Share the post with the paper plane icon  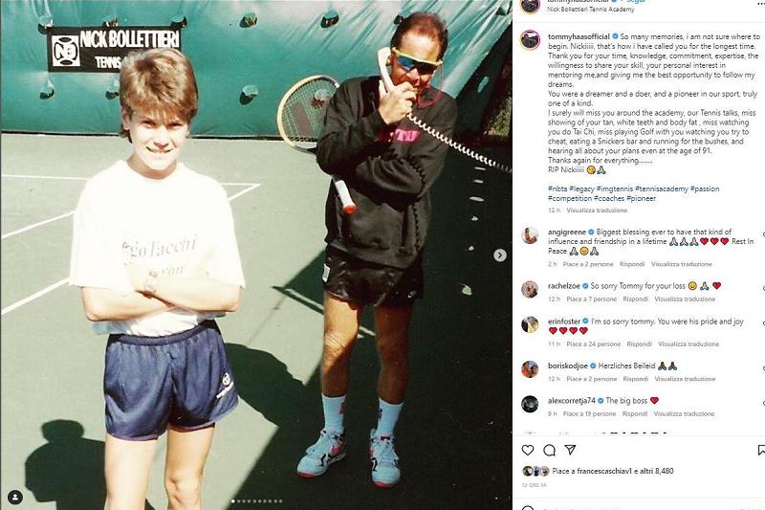[570, 450]
